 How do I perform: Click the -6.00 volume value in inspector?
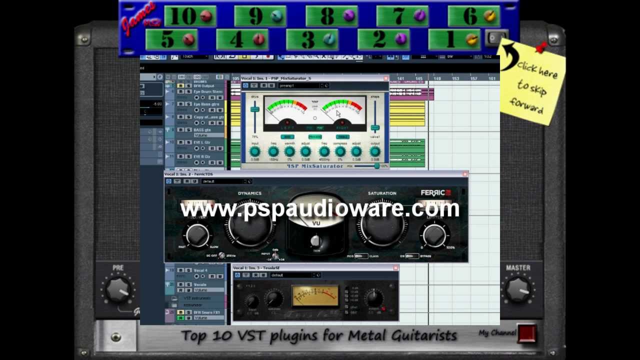coord(157,104)
